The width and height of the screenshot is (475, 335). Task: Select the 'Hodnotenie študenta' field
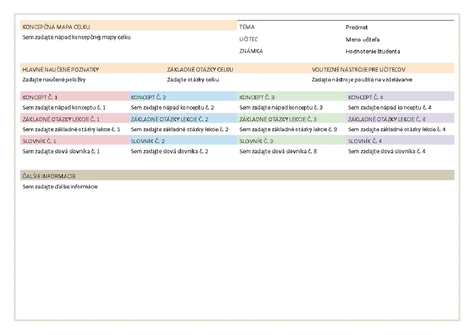373,52
